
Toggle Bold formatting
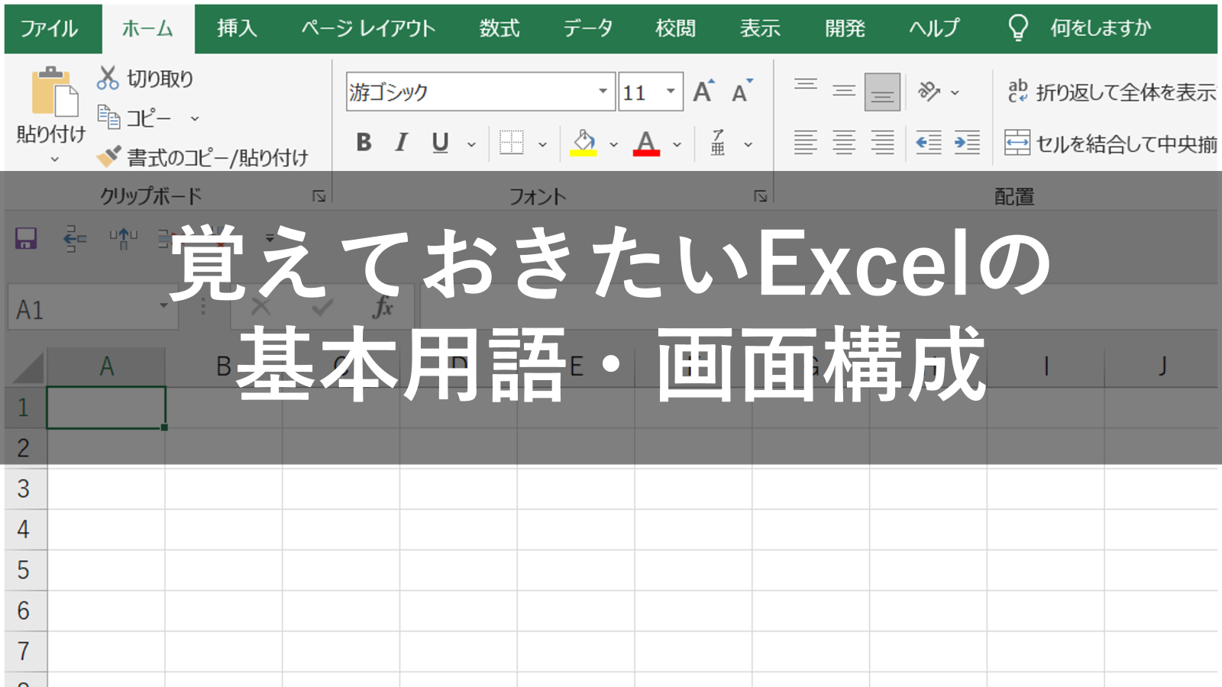(364, 143)
